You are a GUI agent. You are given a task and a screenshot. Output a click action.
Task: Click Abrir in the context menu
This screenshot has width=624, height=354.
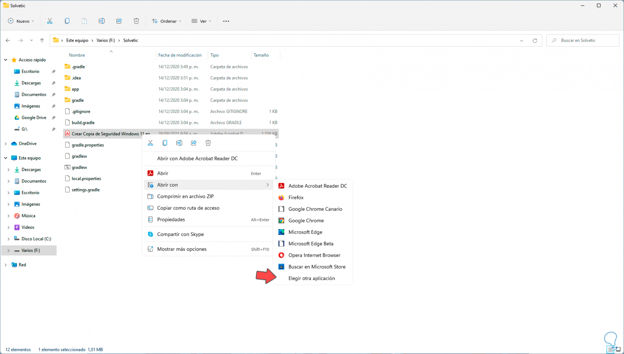pyautogui.click(x=208, y=173)
